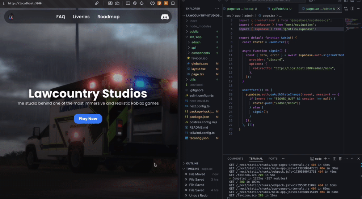Click the FAQ nav link
The image size is (362, 199).
pos(61,17)
